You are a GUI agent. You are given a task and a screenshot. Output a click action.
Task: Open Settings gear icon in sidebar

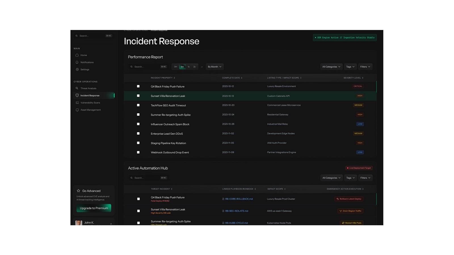[77, 69]
